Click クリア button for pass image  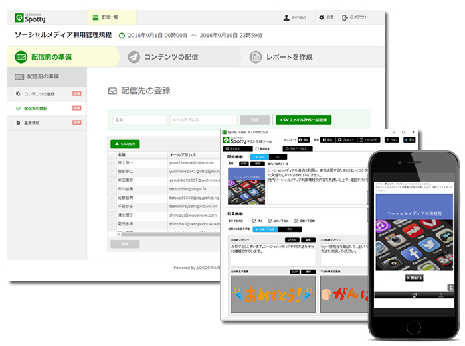click(294, 272)
